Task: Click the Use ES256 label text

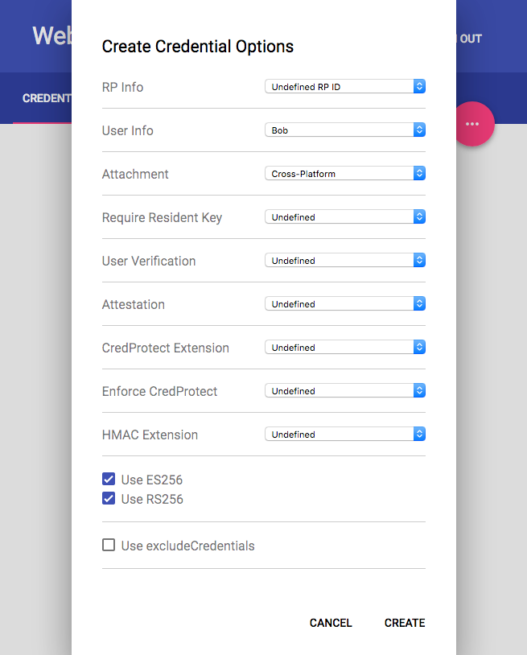Action: coord(152,480)
